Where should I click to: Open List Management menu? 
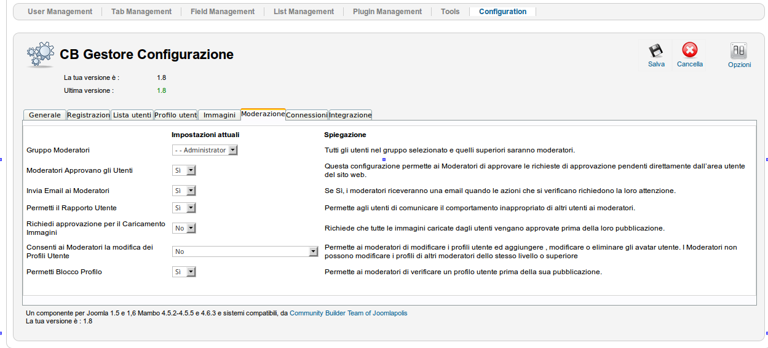click(304, 12)
